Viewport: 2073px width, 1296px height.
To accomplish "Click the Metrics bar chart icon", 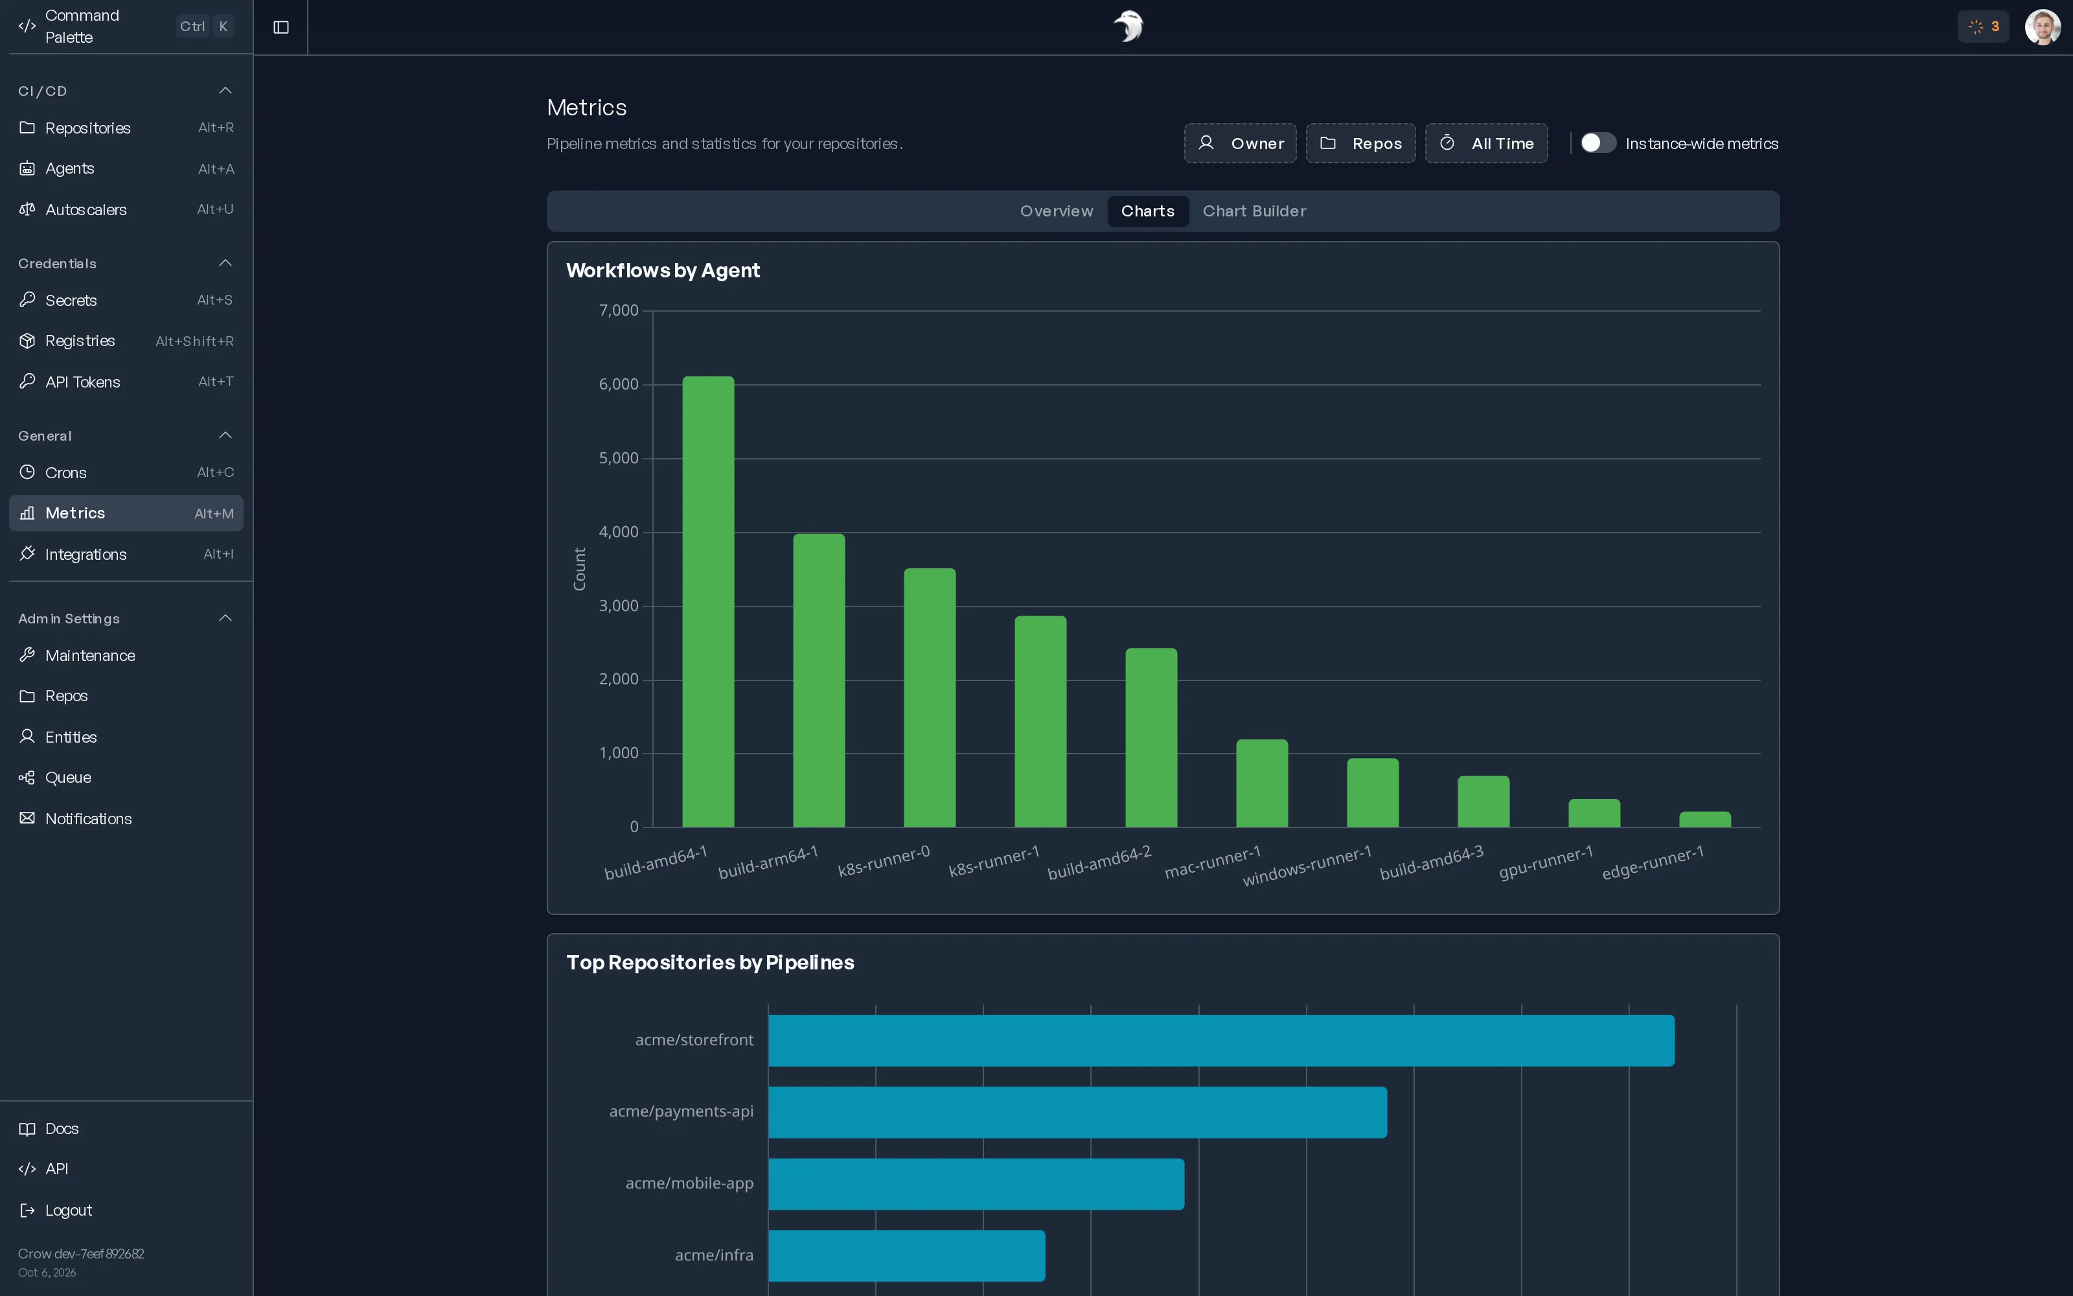I will [x=27, y=513].
